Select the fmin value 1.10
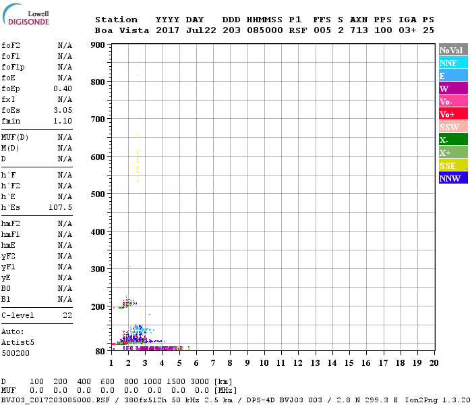The height and width of the screenshot is (405, 472). [x=63, y=121]
